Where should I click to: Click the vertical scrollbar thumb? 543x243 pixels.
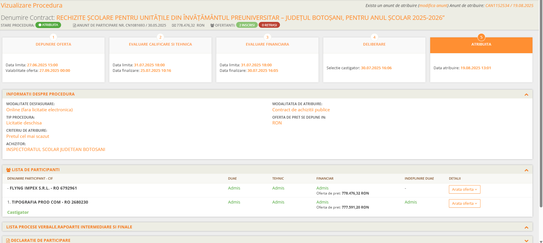pos(541,104)
